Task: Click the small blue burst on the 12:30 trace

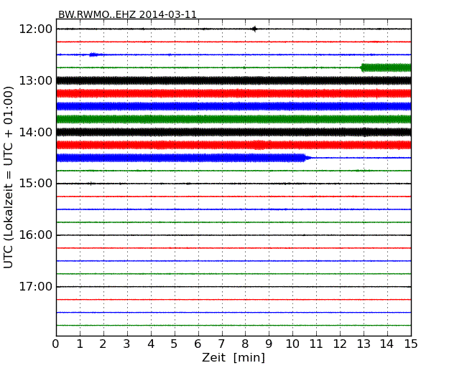Action: click(94, 55)
